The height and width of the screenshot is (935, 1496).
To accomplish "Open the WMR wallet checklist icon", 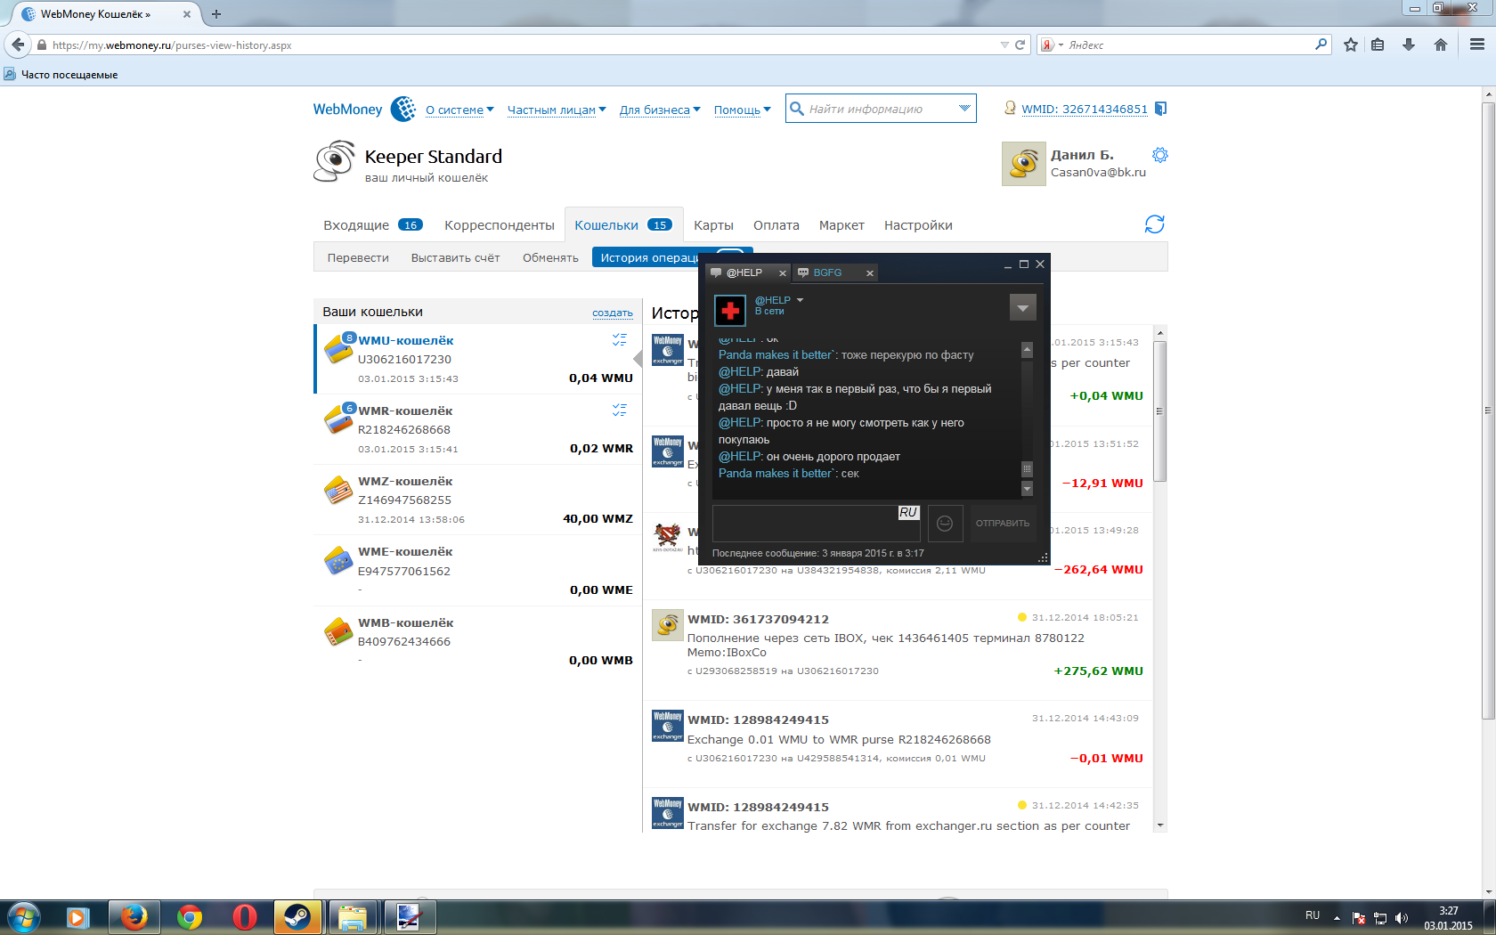I will (620, 410).
